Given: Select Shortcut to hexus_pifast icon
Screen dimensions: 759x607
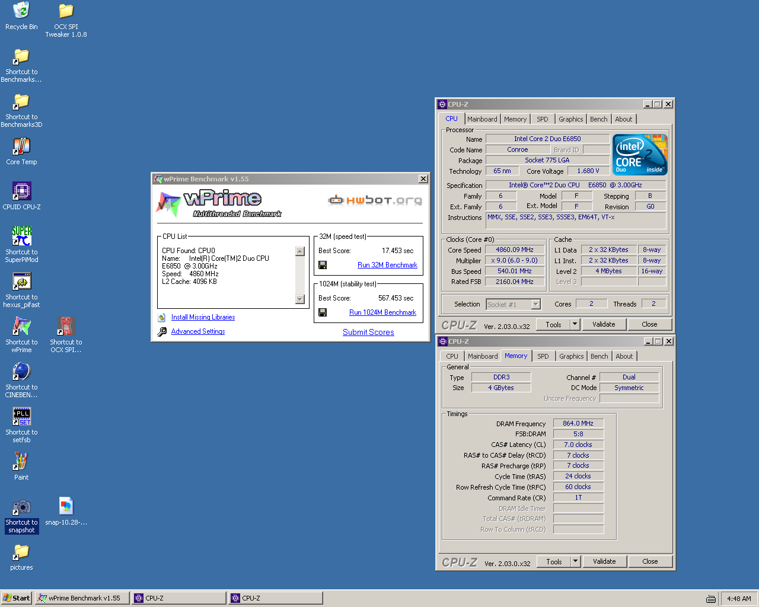Looking at the screenshot, I should click(21, 281).
